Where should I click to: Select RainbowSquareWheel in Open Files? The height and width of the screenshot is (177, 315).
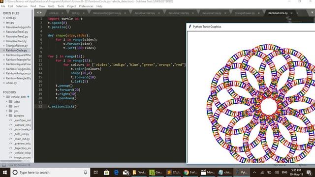click(x=18, y=55)
